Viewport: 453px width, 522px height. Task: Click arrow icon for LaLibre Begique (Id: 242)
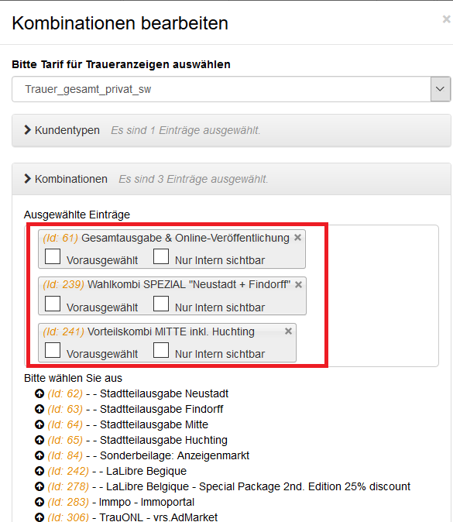tap(39, 471)
